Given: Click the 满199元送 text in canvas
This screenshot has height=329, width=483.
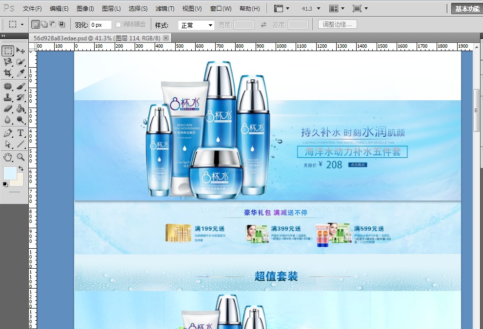Looking at the screenshot, I should (209, 229).
